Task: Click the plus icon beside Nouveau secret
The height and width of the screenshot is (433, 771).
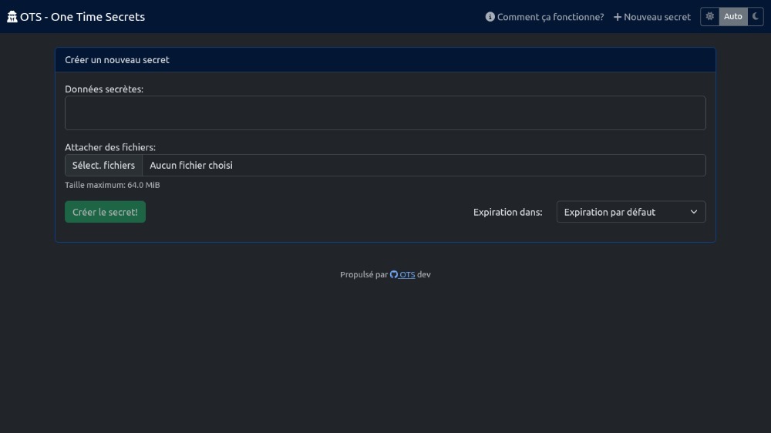Action: coord(618,17)
